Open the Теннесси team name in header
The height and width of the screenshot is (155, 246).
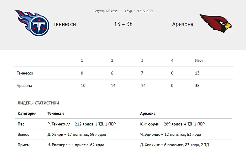pyautogui.click(x=64, y=24)
